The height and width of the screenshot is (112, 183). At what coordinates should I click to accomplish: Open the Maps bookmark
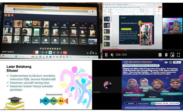click(24, 12)
